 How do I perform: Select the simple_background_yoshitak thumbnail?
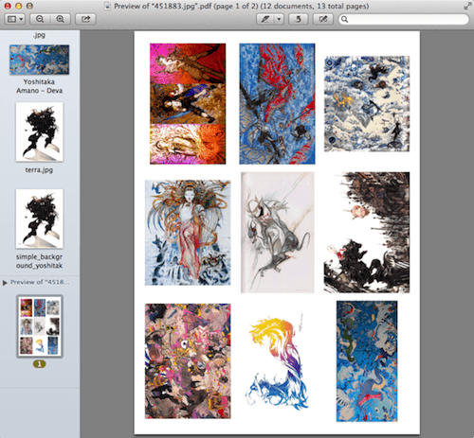pyautogui.click(x=40, y=219)
